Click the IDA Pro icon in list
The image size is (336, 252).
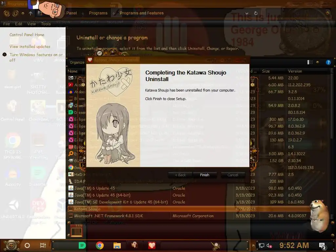point(71,181)
